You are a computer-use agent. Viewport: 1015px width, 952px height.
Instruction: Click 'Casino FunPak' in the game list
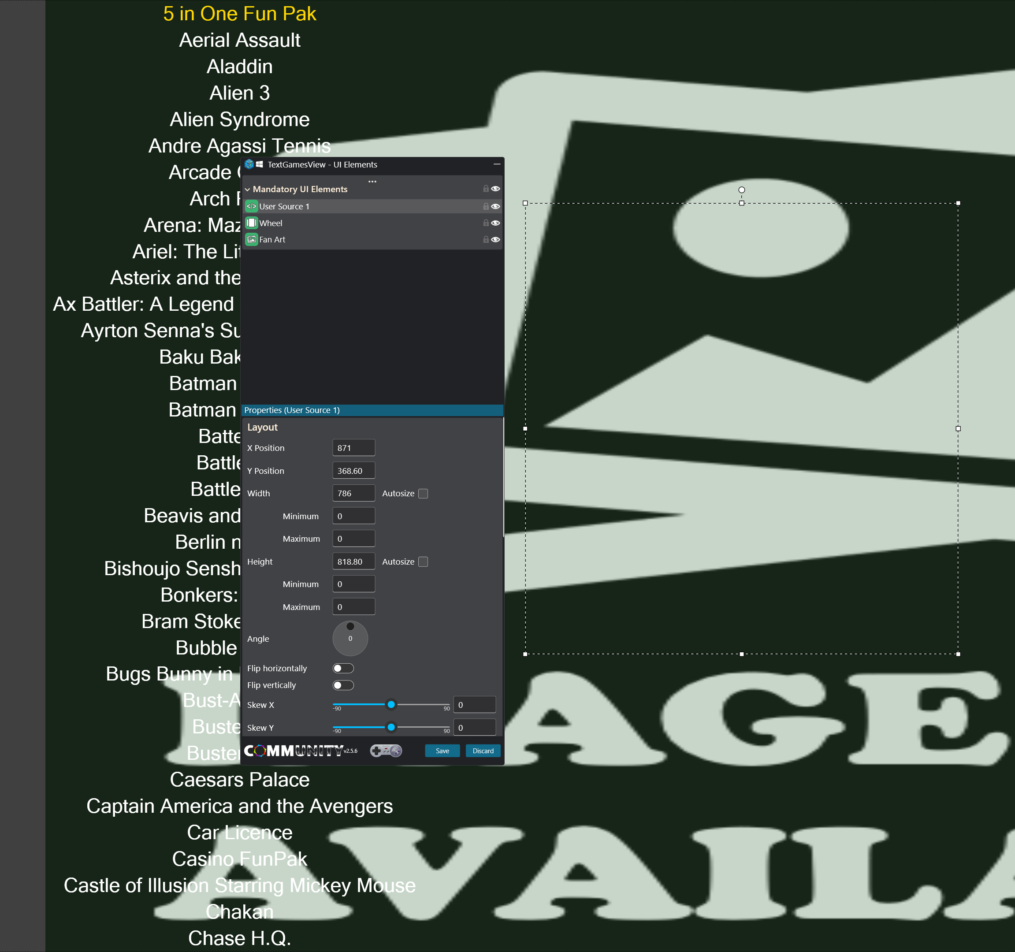point(239,859)
